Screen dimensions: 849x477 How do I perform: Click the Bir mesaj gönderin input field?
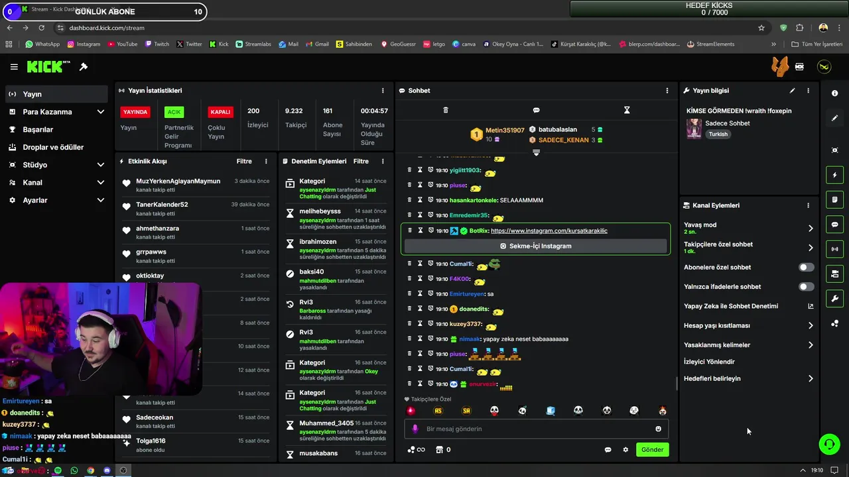click(x=536, y=429)
